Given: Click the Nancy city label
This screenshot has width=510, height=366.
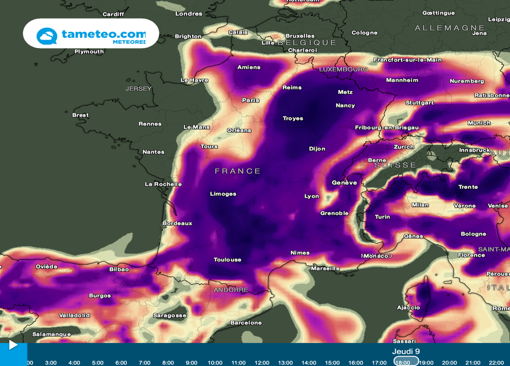Looking at the screenshot, I should pyautogui.click(x=345, y=105).
